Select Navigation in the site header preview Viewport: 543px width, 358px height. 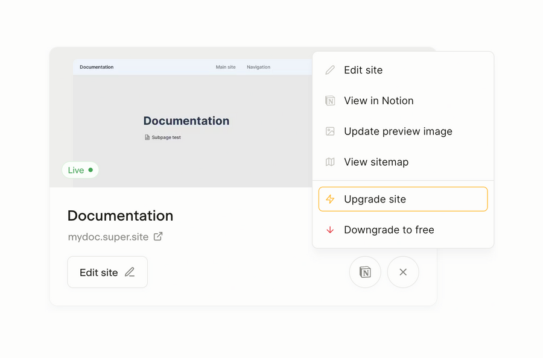[258, 67]
